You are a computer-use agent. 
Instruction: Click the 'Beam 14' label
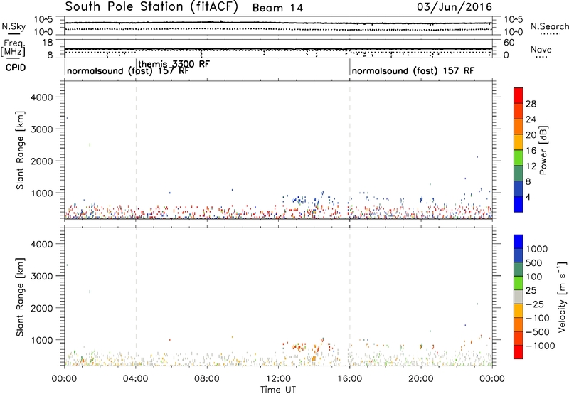[277, 8]
